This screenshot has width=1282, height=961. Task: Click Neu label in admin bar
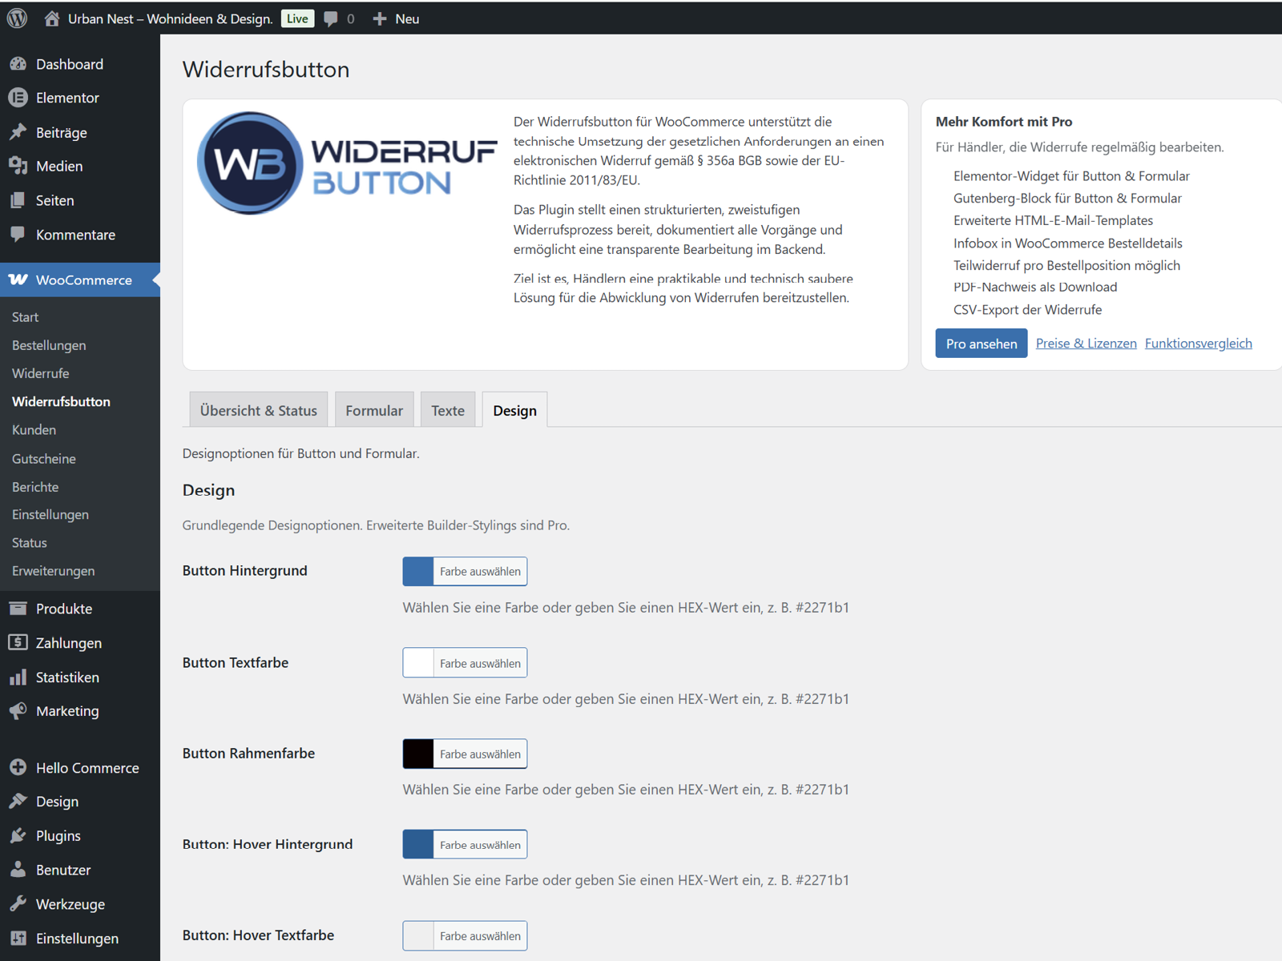(x=407, y=18)
